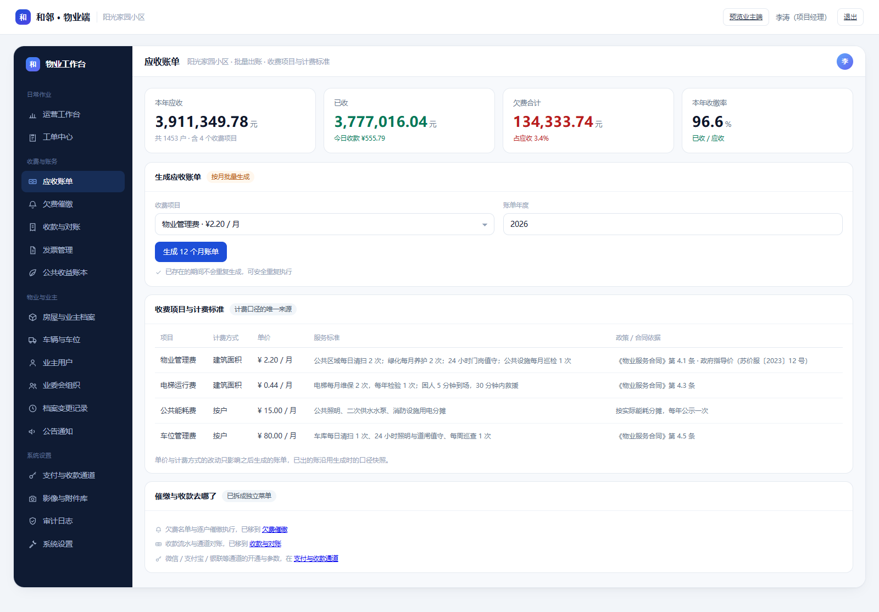Click the 预览业主端 button
Viewport: 879px width, 612px height.
click(x=746, y=17)
